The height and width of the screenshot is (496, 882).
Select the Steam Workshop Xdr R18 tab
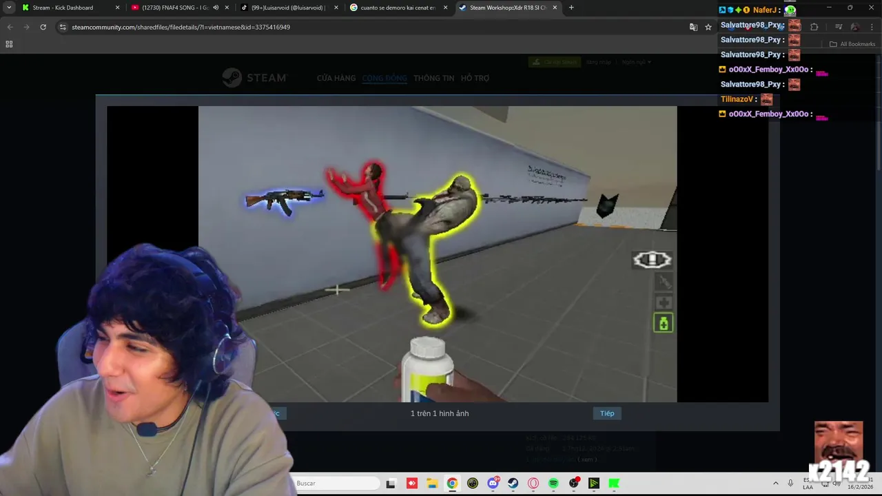point(508,8)
